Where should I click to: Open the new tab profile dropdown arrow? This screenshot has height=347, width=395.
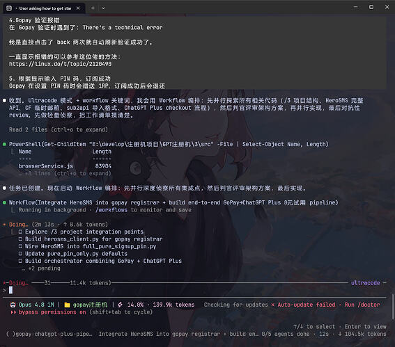pyautogui.click(x=103, y=8)
